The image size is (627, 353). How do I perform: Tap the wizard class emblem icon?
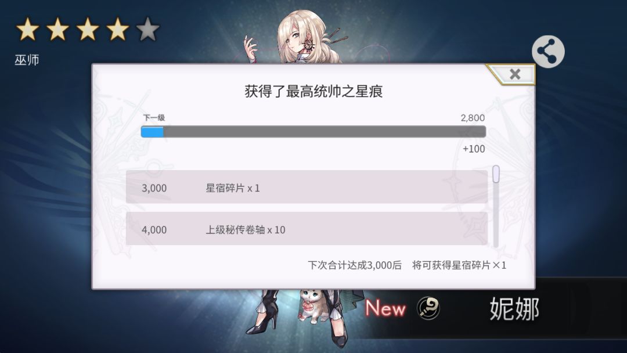pyautogui.click(x=428, y=308)
